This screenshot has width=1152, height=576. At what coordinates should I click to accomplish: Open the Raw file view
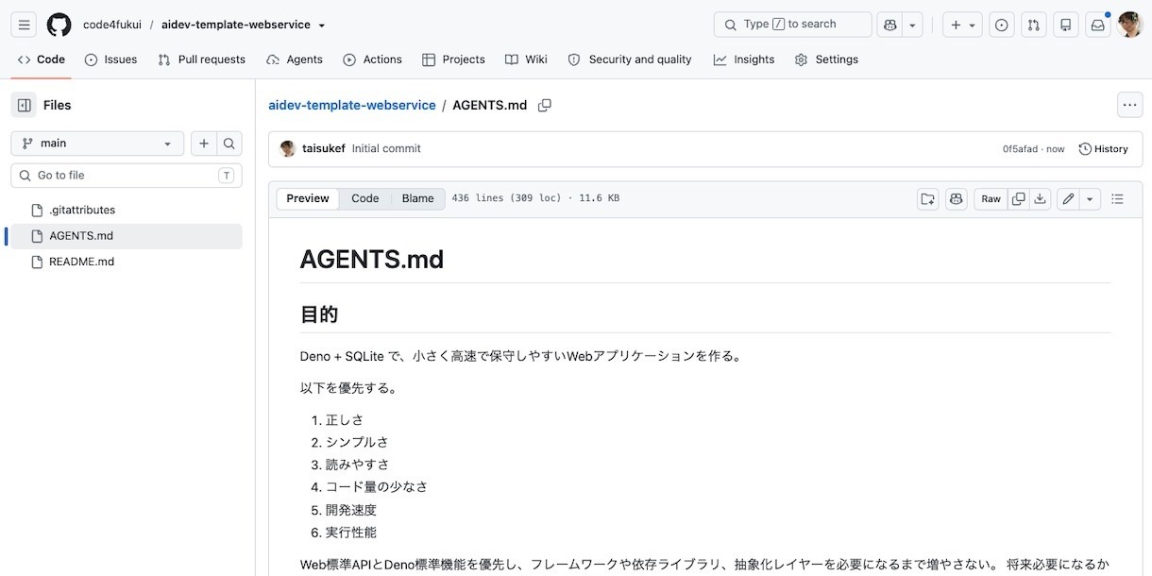click(x=991, y=198)
